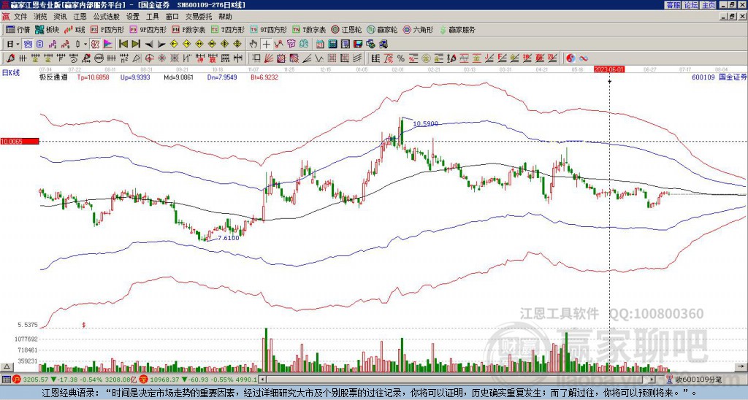This screenshot has height=400, width=748.
Task: Open the 江恩轮 tool
Action: [346, 29]
